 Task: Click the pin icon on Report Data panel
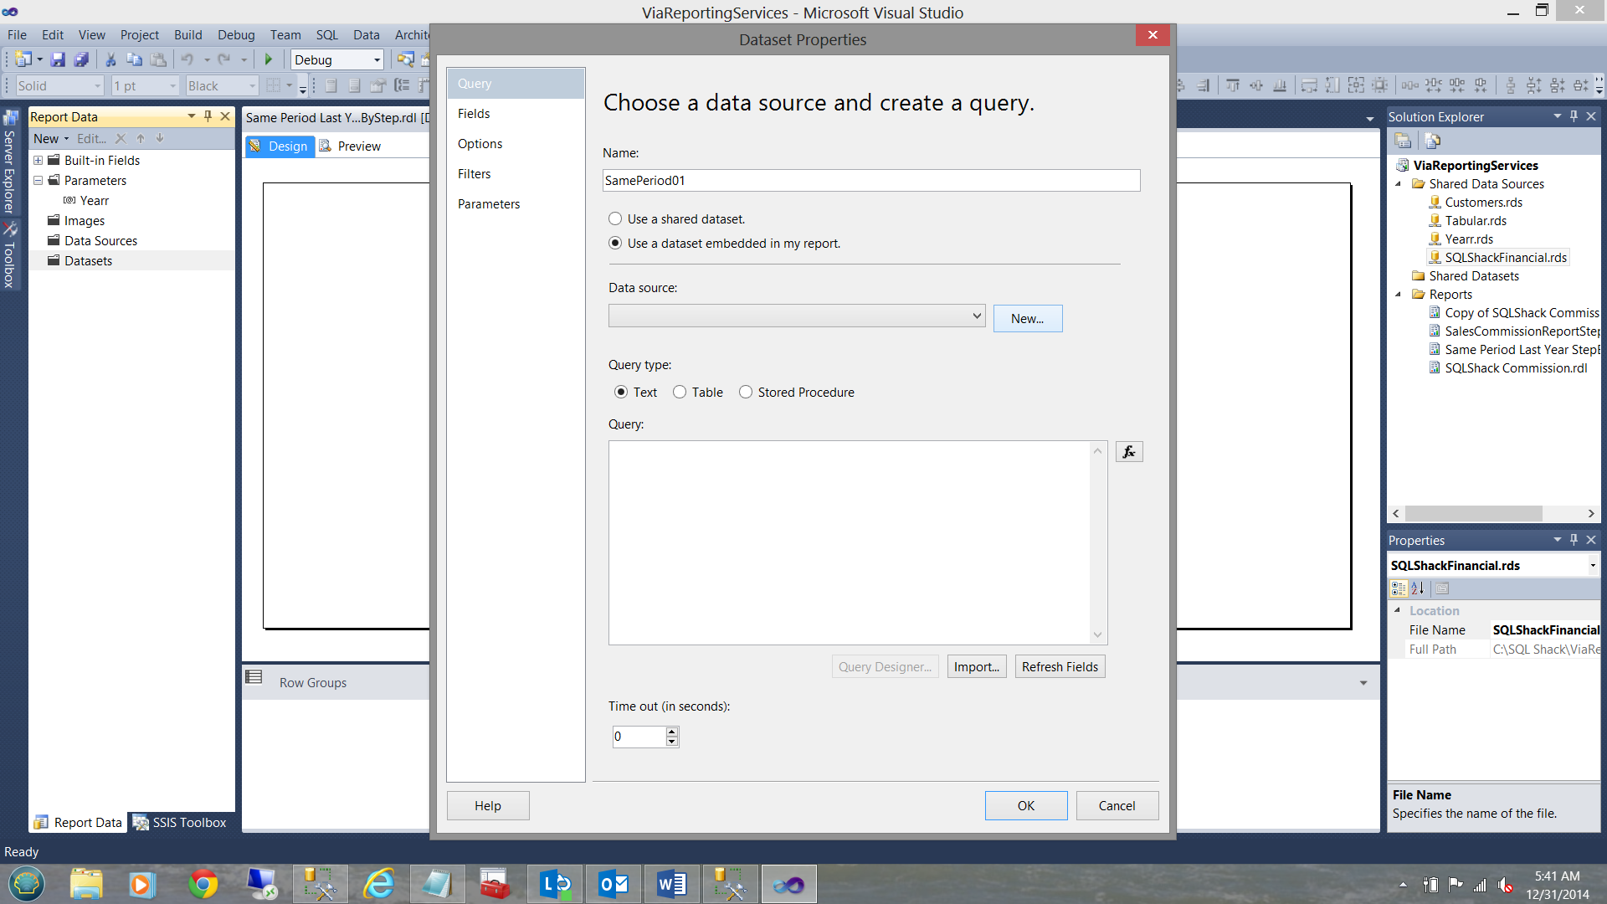(208, 116)
